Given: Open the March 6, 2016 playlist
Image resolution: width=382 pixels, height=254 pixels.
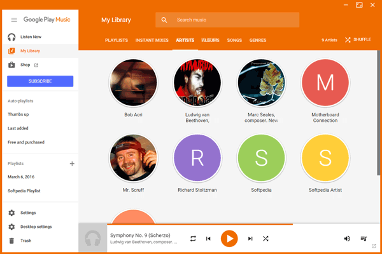Looking at the screenshot, I should (21, 177).
